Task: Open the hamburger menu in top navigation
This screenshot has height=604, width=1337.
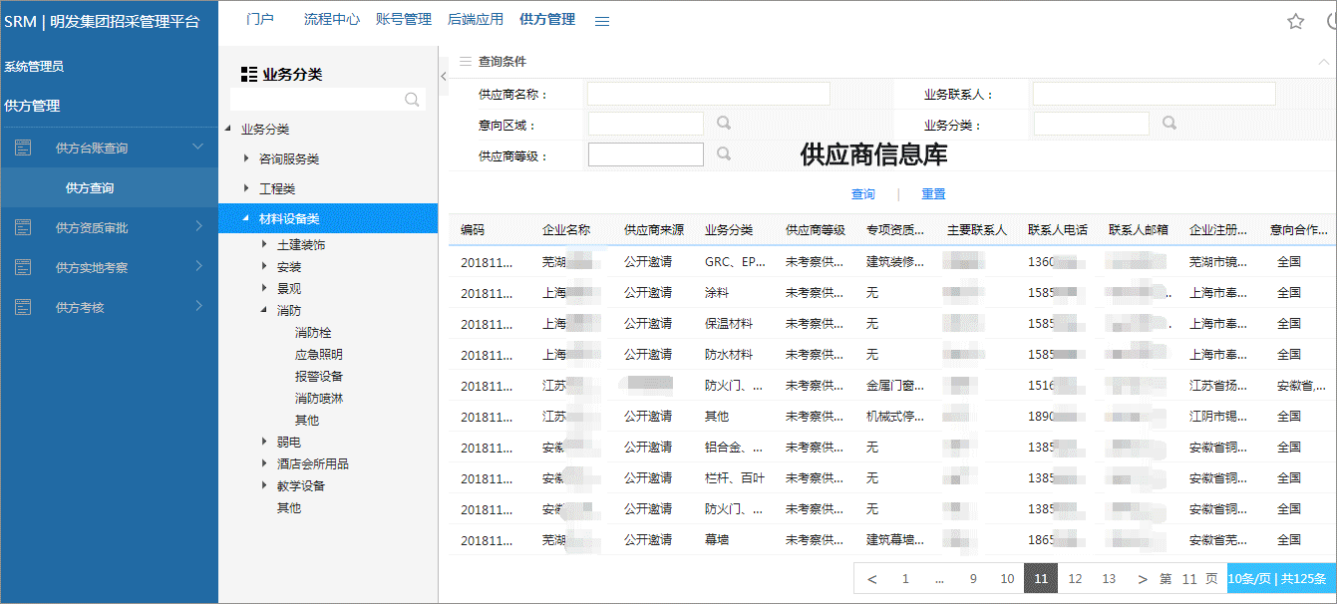Action: coord(602,21)
